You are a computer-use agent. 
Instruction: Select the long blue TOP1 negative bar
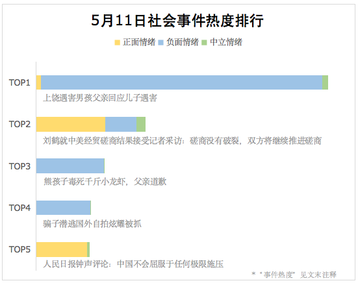(181, 82)
